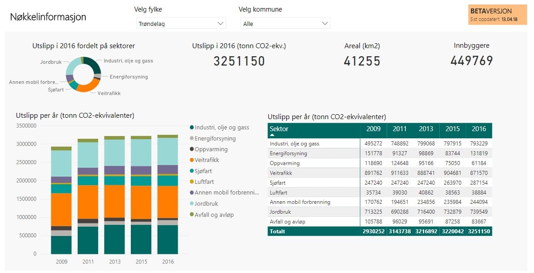
Task: Click the sort arrow under Sektor header
Action: [x=272, y=135]
